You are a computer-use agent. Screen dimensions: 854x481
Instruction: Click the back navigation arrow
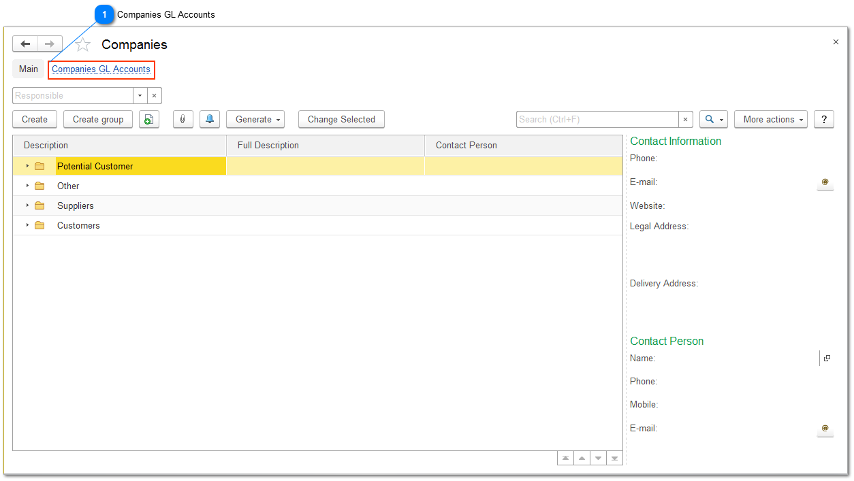[x=25, y=44]
